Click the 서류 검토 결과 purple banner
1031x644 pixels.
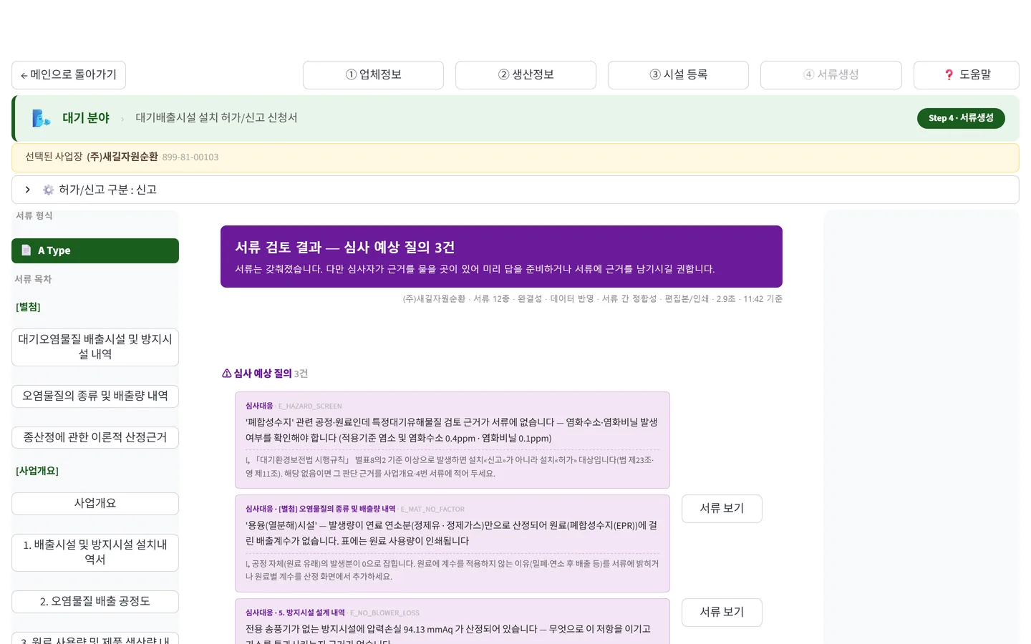501,256
